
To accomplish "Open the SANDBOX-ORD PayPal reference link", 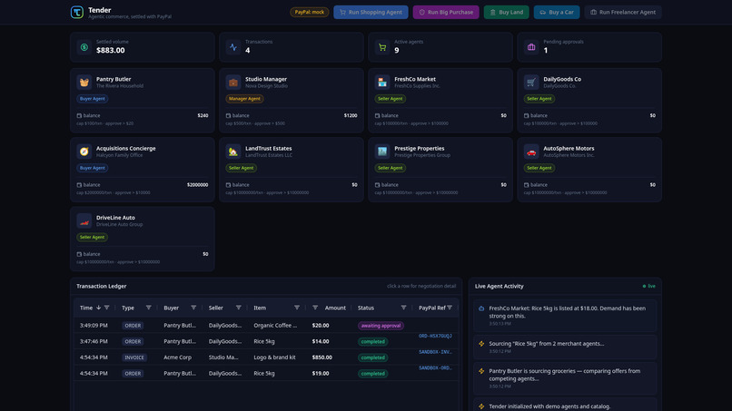I will (x=435, y=367).
